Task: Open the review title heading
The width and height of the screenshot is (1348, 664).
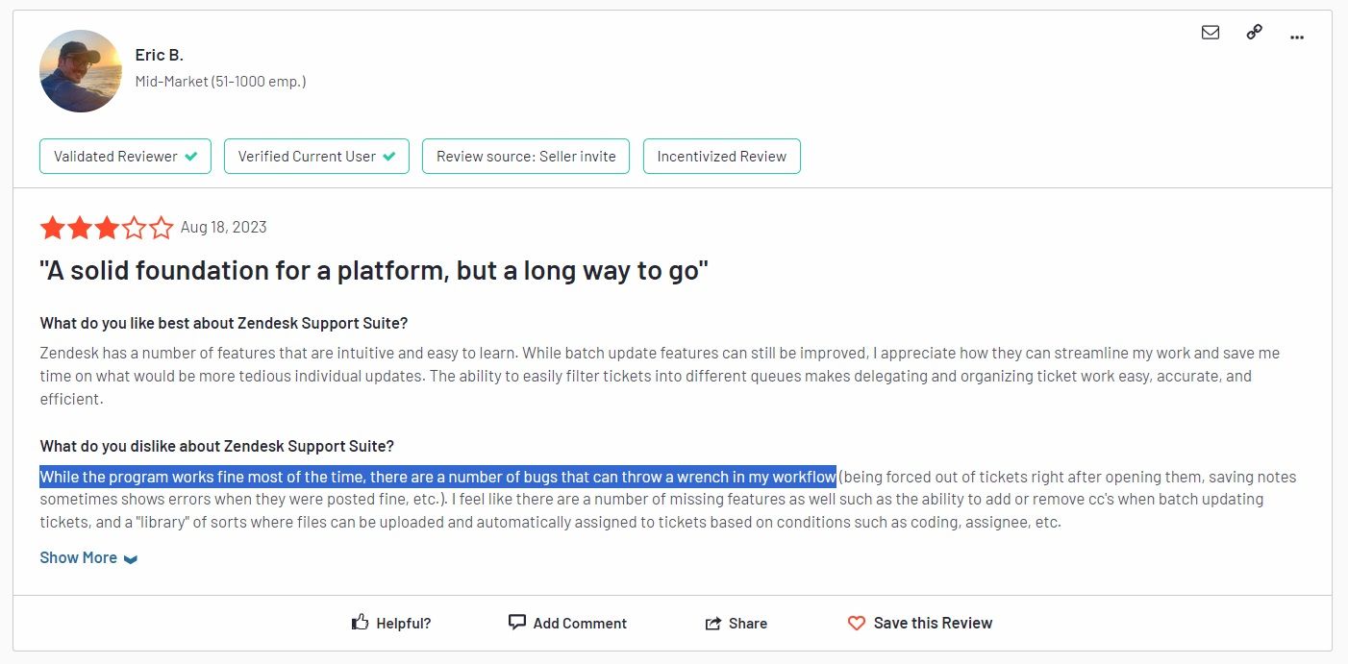Action: click(374, 271)
